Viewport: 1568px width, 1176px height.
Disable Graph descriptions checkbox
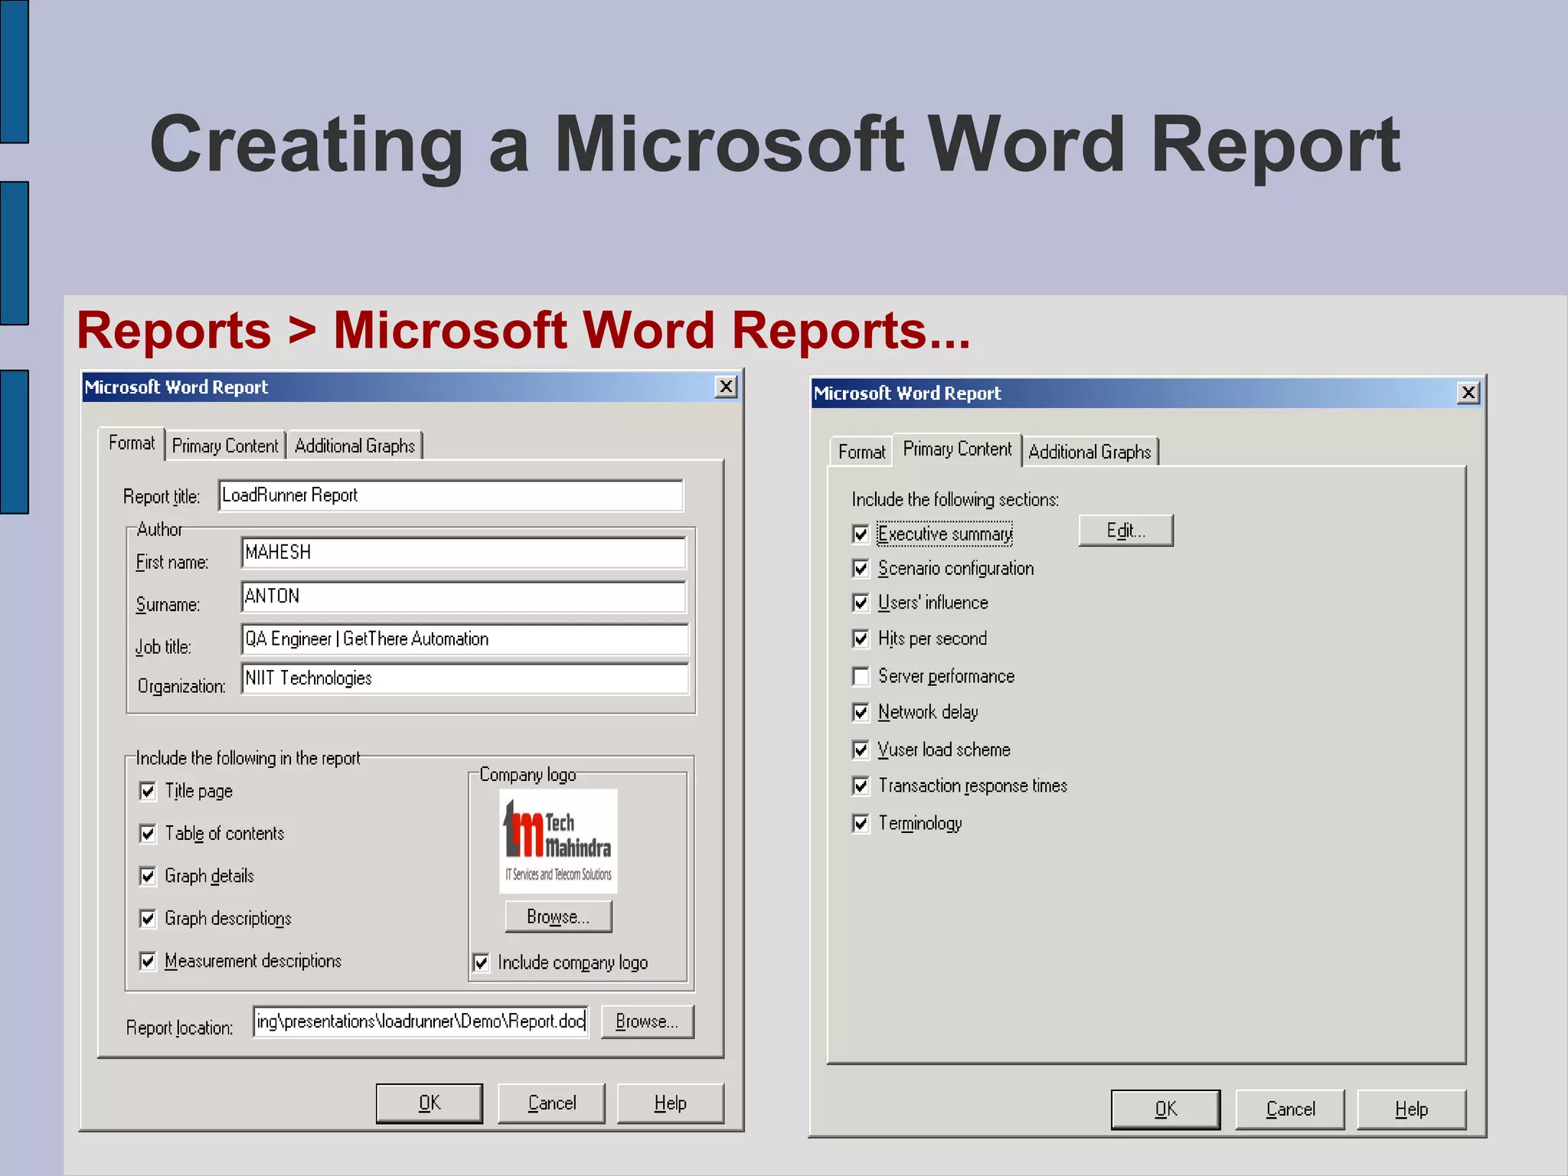point(148,918)
